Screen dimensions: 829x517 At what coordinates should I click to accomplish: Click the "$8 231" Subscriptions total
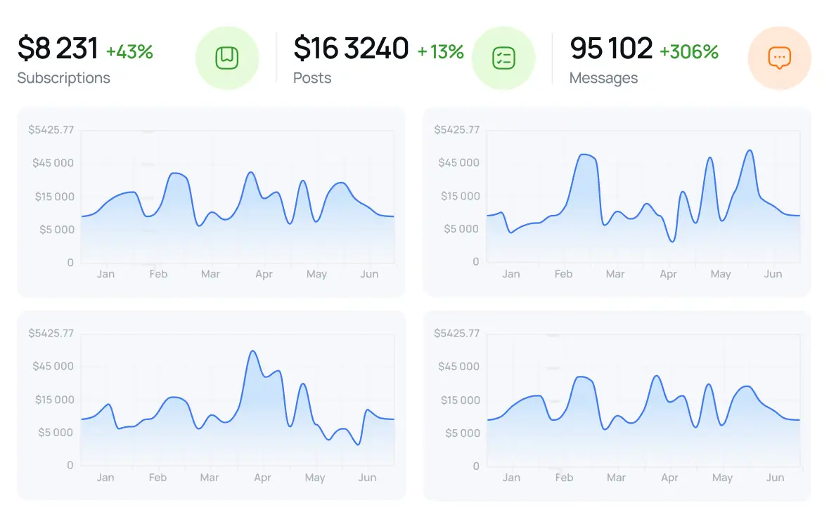56,48
